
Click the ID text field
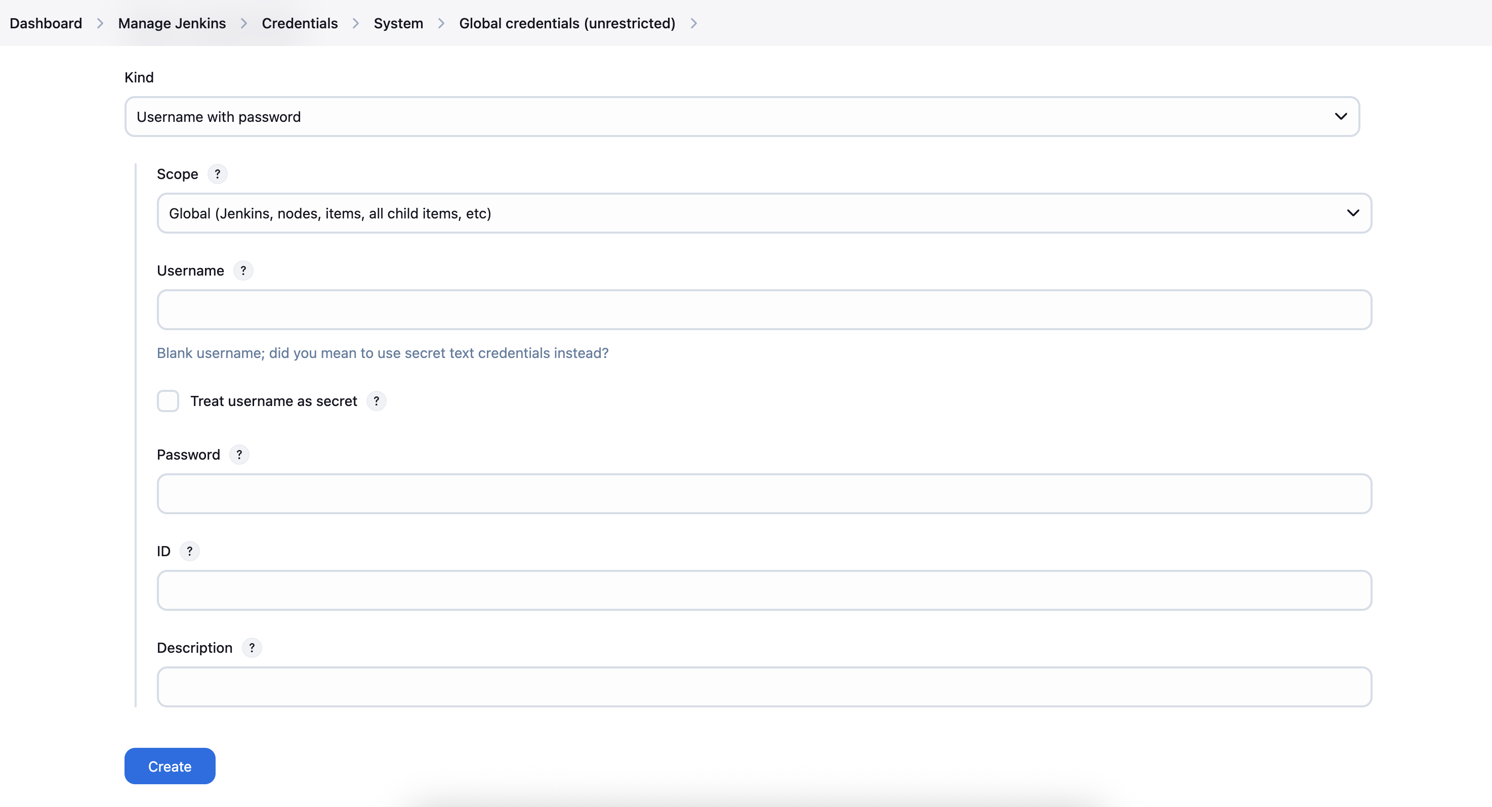coord(764,591)
